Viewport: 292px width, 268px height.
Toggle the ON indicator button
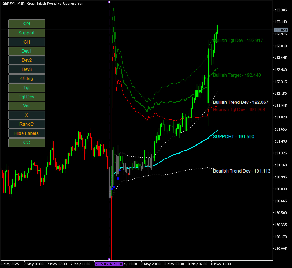(27, 24)
